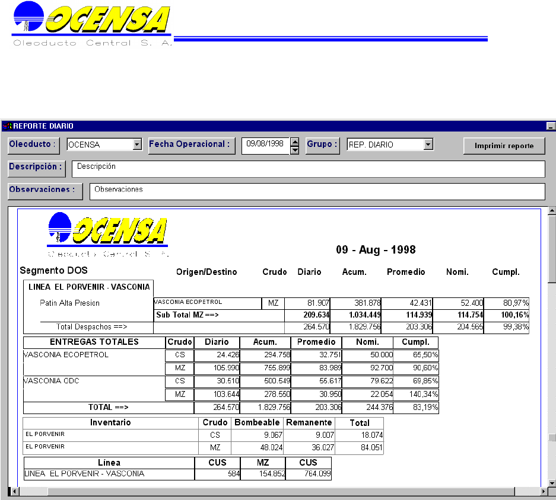Click into the Observaciones text field

point(317,191)
